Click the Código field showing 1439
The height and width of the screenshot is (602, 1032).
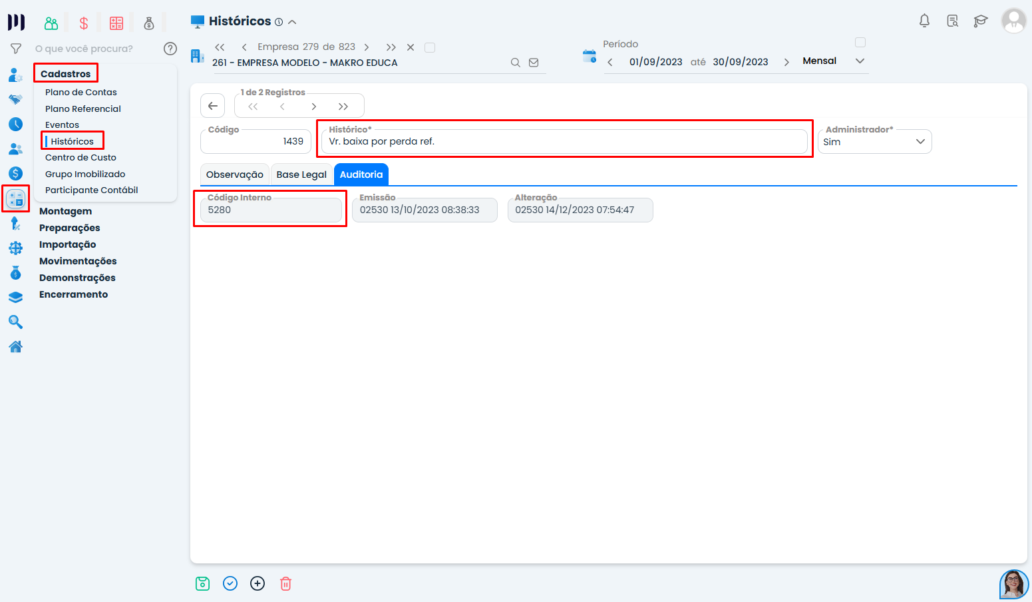click(256, 142)
